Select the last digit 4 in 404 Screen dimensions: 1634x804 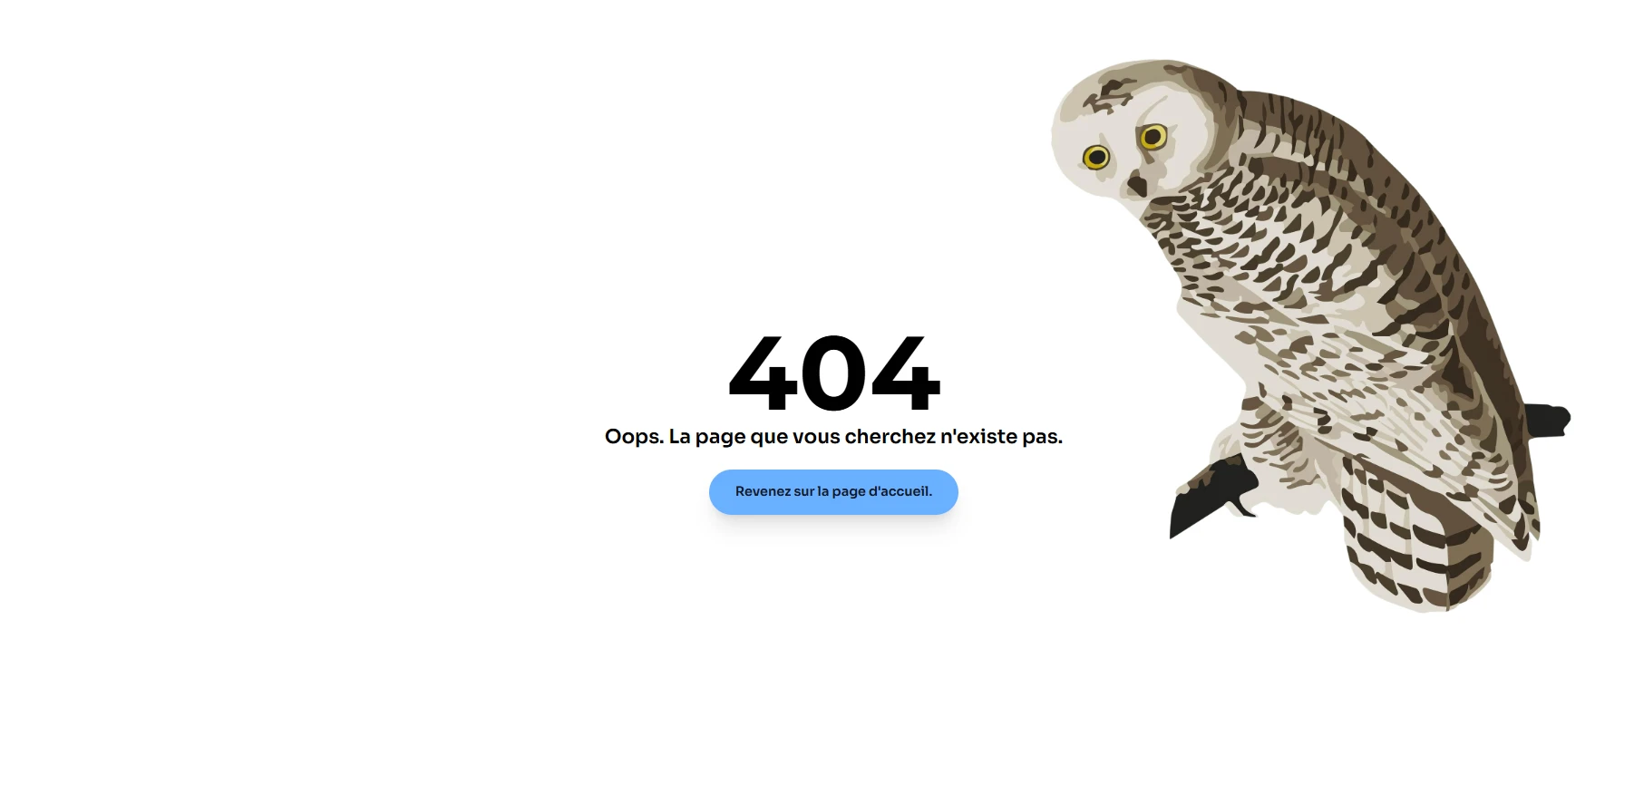pyautogui.click(x=906, y=373)
